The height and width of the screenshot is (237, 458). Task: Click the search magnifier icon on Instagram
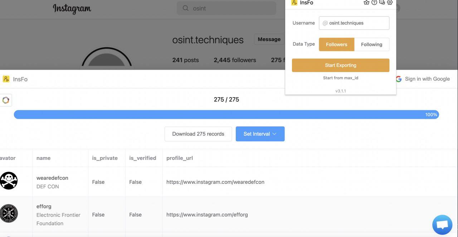pyautogui.click(x=185, y=8)
